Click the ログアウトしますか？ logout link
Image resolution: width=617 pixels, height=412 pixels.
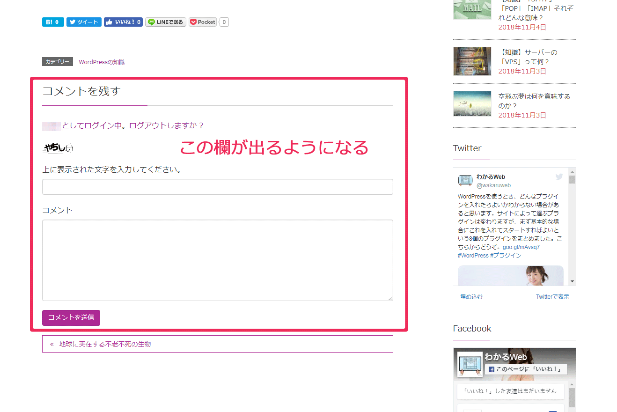point(167,125)
